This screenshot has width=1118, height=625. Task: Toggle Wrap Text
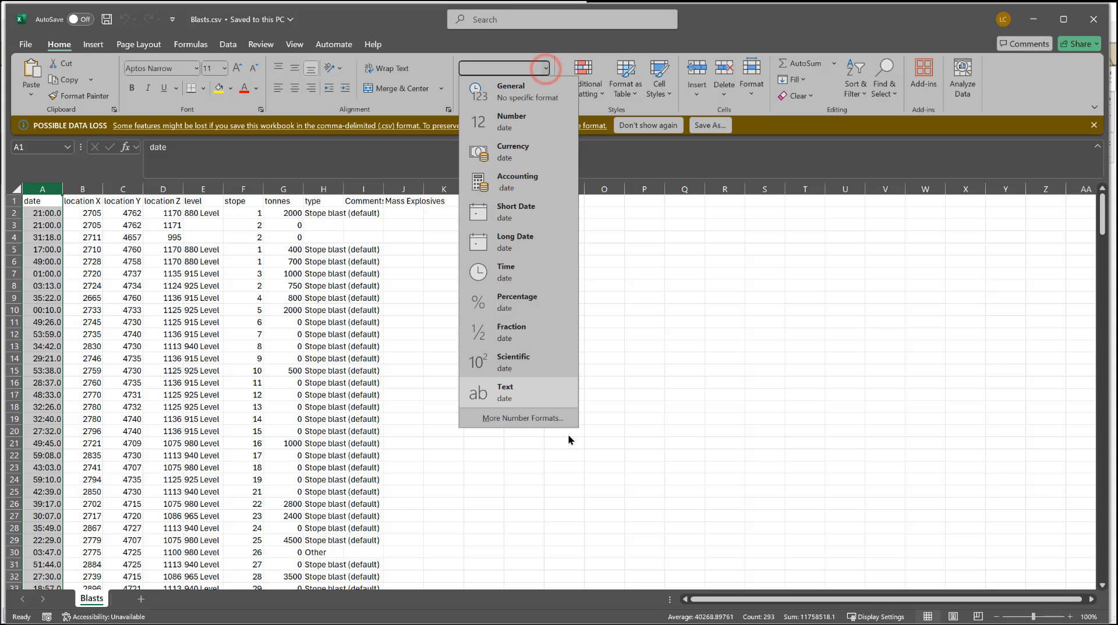click(387, 68)
